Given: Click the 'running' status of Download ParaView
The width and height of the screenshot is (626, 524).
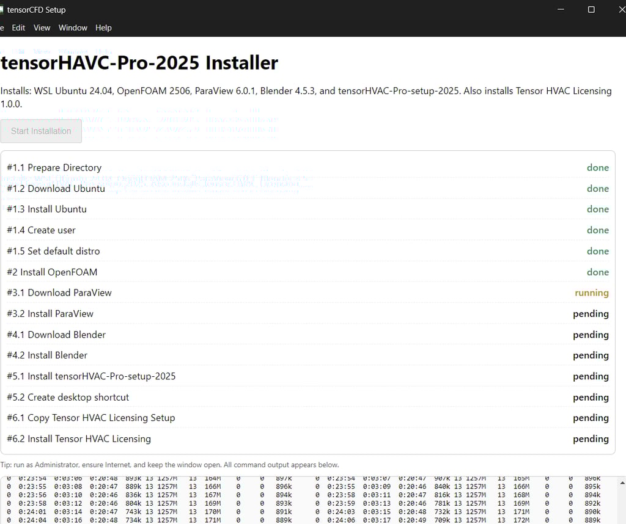Looking at the screenshot, I should point(592,293).
